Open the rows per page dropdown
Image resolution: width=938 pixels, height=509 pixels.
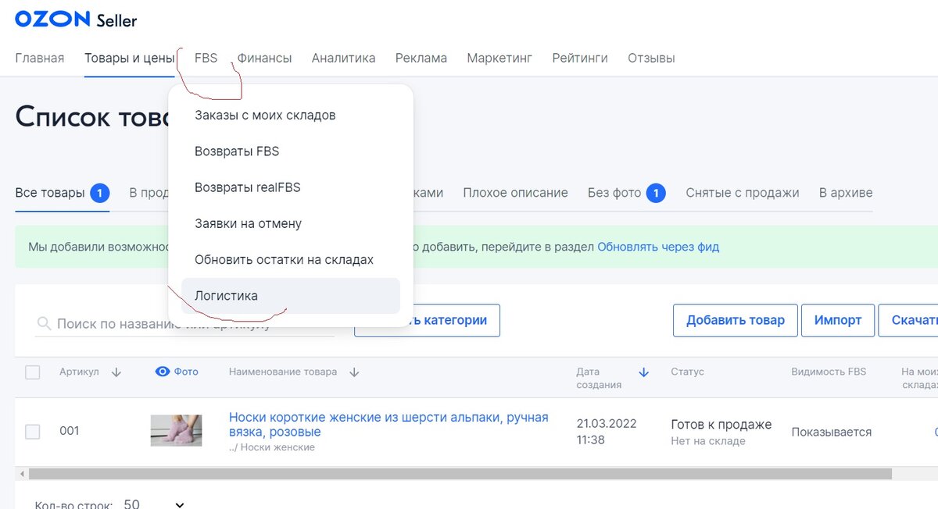click(154, 504)
